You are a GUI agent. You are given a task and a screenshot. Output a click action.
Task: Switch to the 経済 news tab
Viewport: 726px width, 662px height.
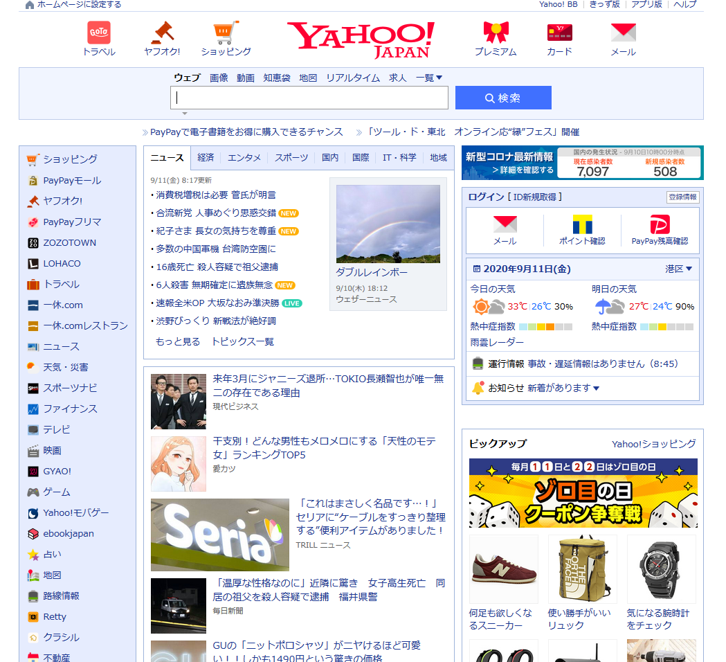pos(206,157)
